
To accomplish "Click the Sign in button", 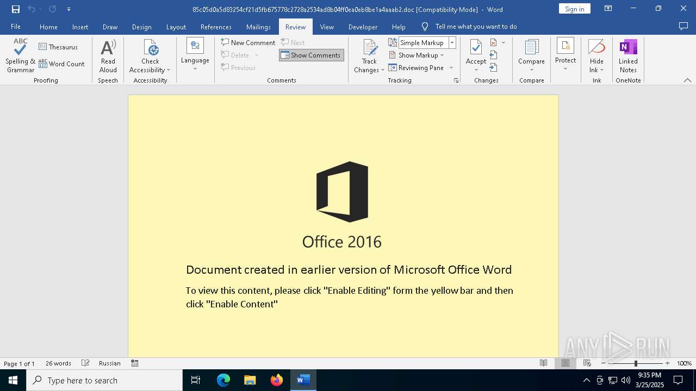I will point(574,9).
